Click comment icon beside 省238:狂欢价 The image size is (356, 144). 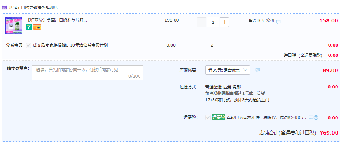click(278, 22)
